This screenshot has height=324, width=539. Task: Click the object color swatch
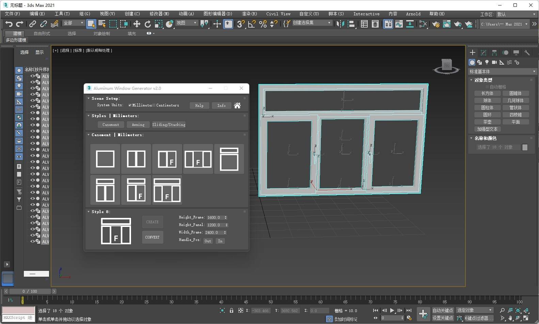[525, 147]
